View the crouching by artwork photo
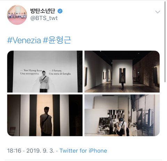The width and height of the screenshot is (167, 161). pos(122,115)
